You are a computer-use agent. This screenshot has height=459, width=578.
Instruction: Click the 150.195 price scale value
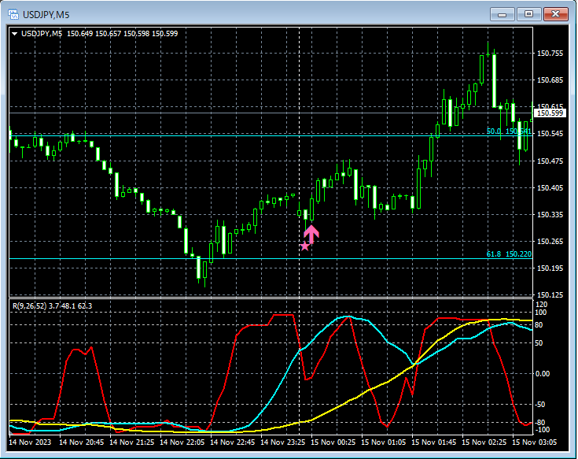(x=550, y=268)
